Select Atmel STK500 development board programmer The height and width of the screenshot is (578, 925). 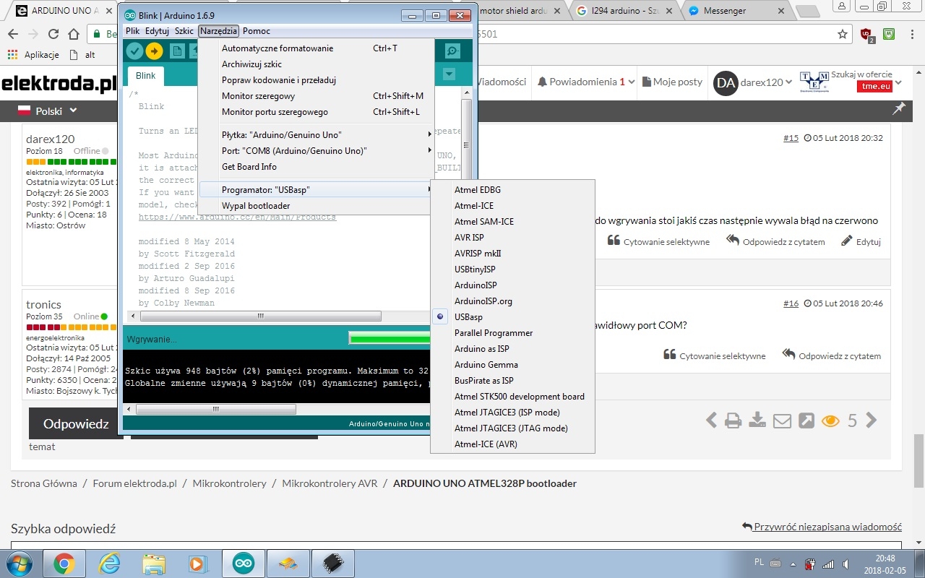pos(519,397)
